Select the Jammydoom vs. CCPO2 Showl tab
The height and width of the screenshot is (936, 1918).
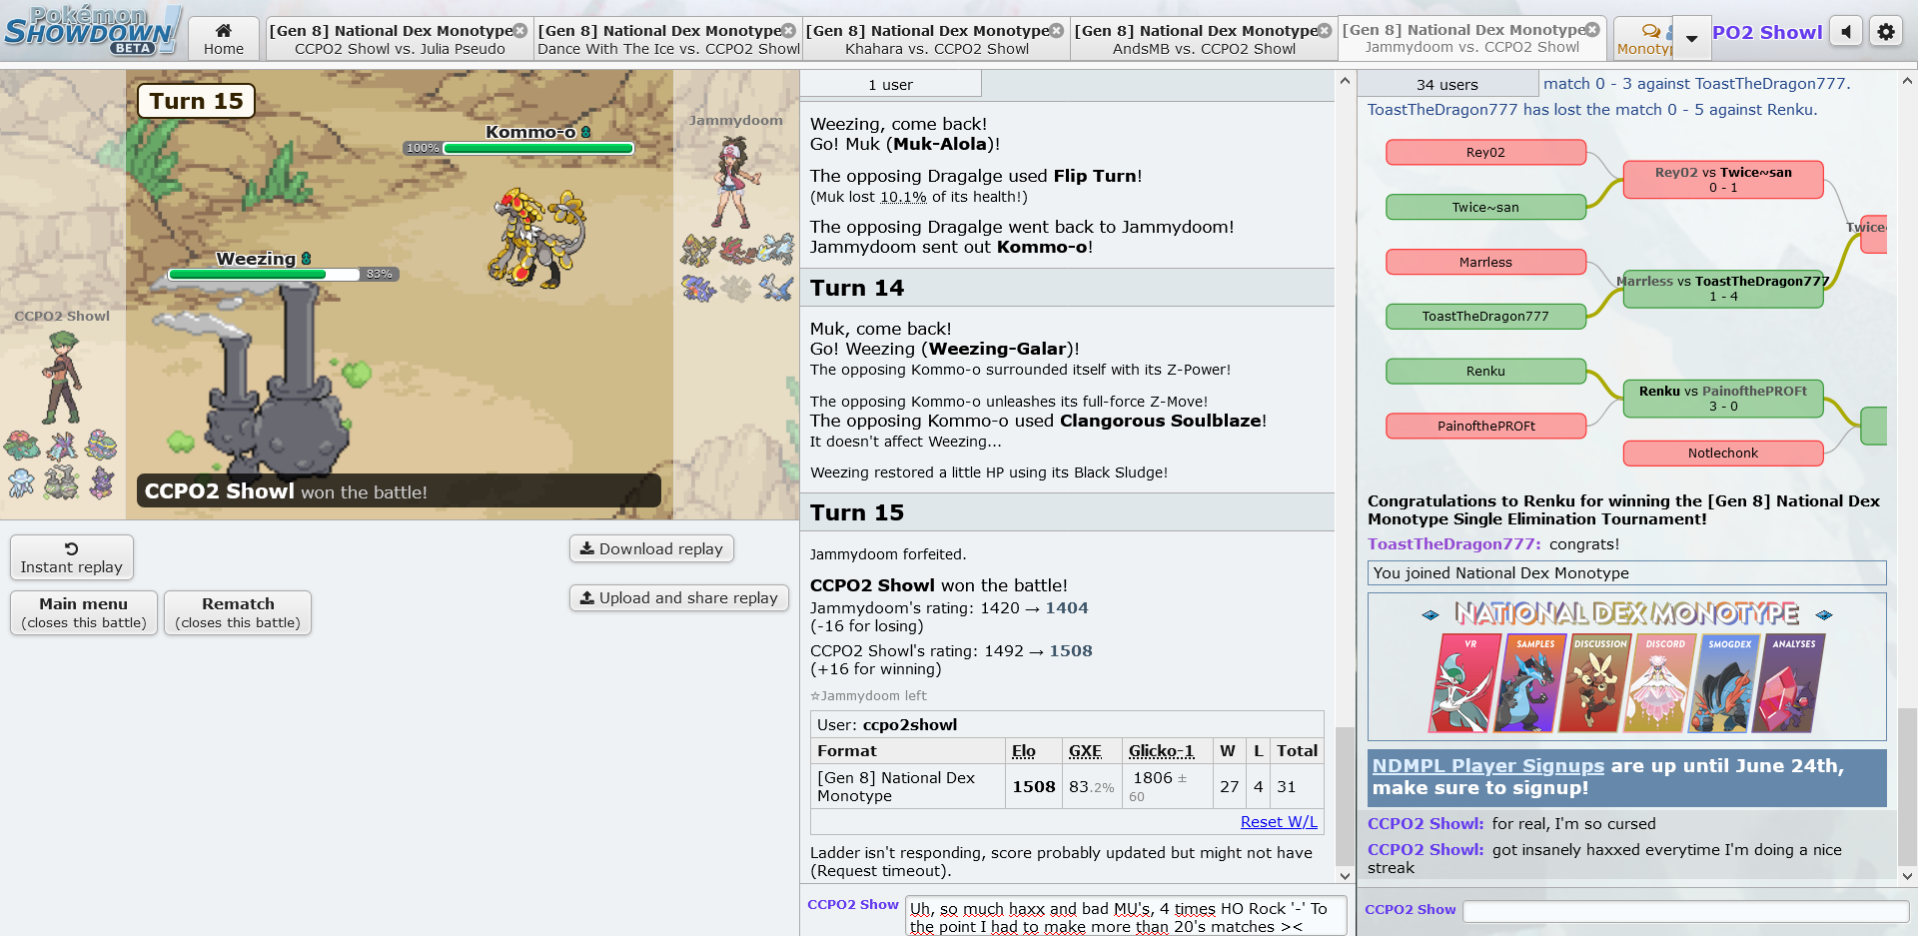pos(1471,39)
